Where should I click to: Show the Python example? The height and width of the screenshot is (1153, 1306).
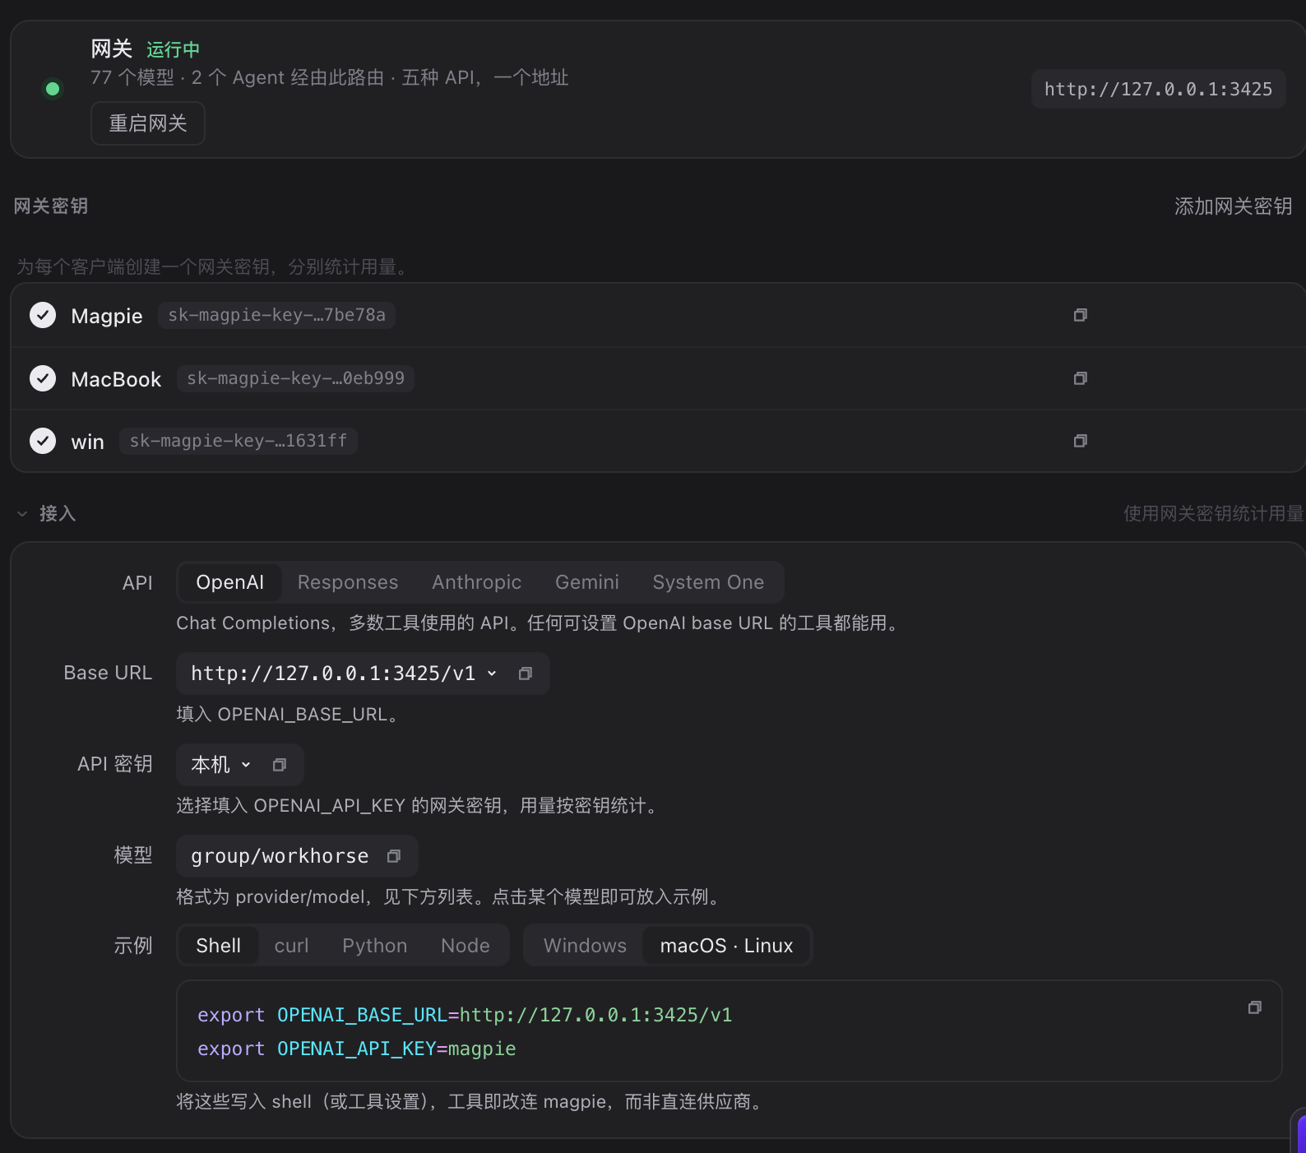(375, 946)
